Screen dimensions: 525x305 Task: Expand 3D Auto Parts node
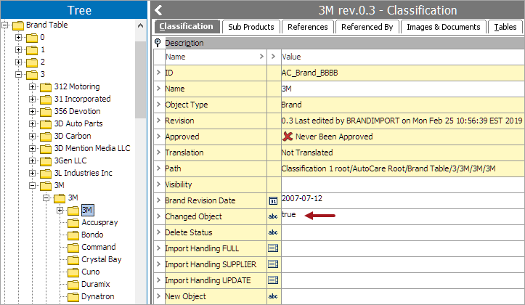click(x=32, y=123)
